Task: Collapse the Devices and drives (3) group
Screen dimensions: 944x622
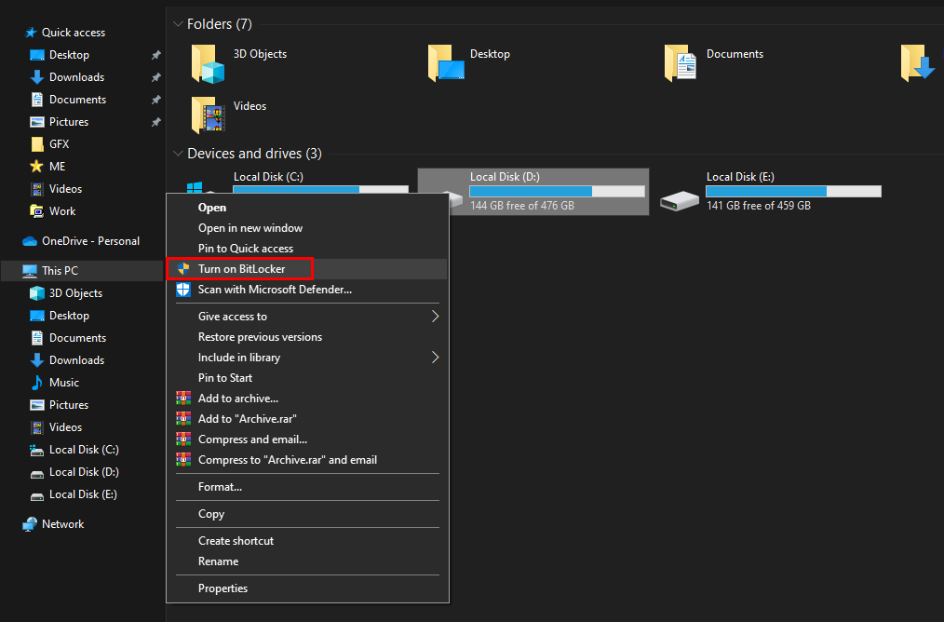Action: click(178, 154)
